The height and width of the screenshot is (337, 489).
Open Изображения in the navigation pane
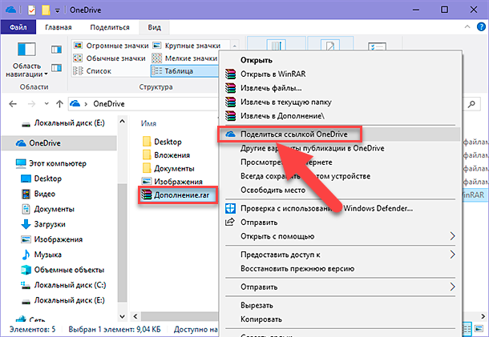(x=52, y=239)
